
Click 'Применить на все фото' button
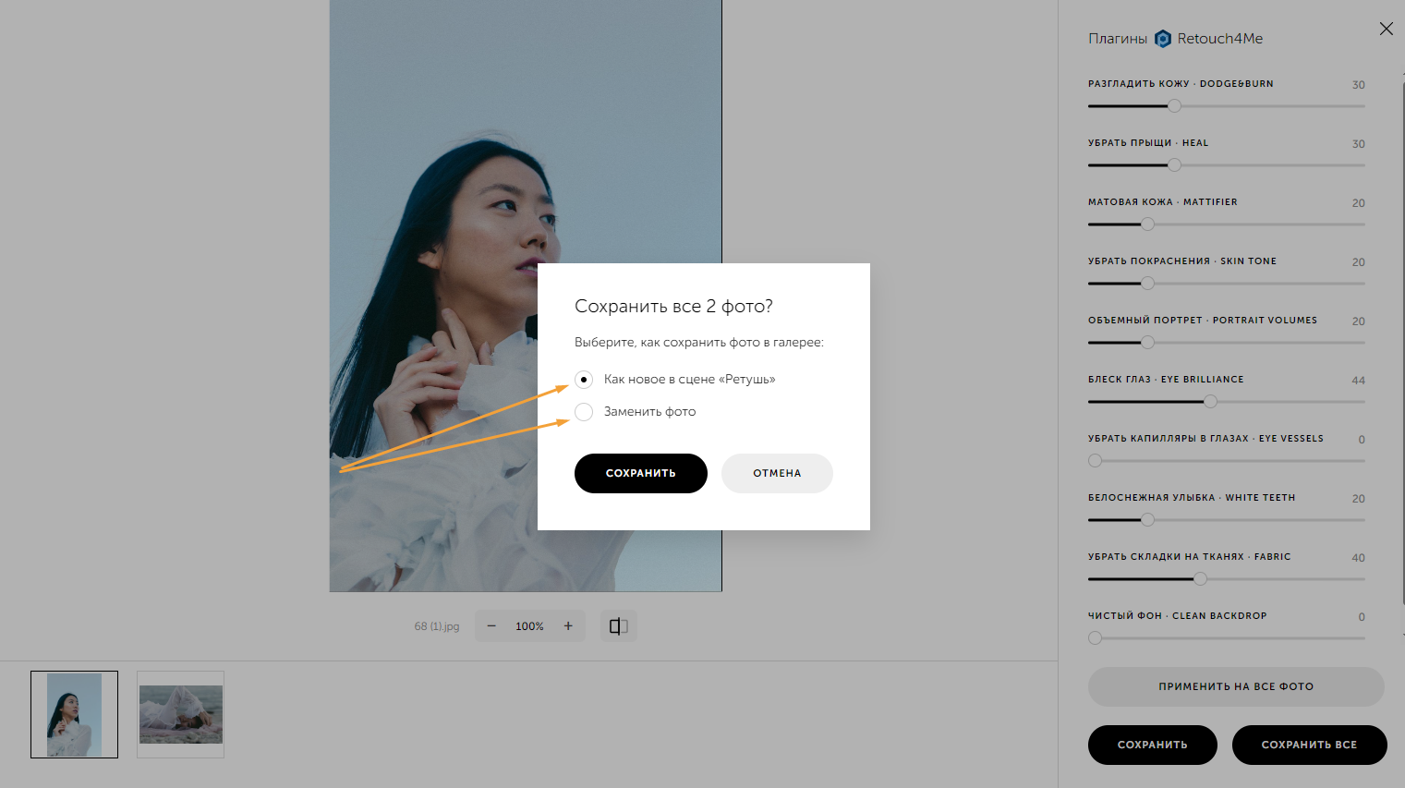(1236, 686)
